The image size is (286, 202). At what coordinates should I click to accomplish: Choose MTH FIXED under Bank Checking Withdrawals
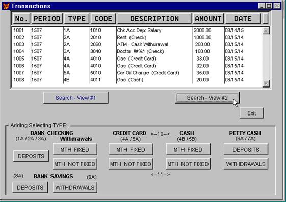click(x=75, y=150)
